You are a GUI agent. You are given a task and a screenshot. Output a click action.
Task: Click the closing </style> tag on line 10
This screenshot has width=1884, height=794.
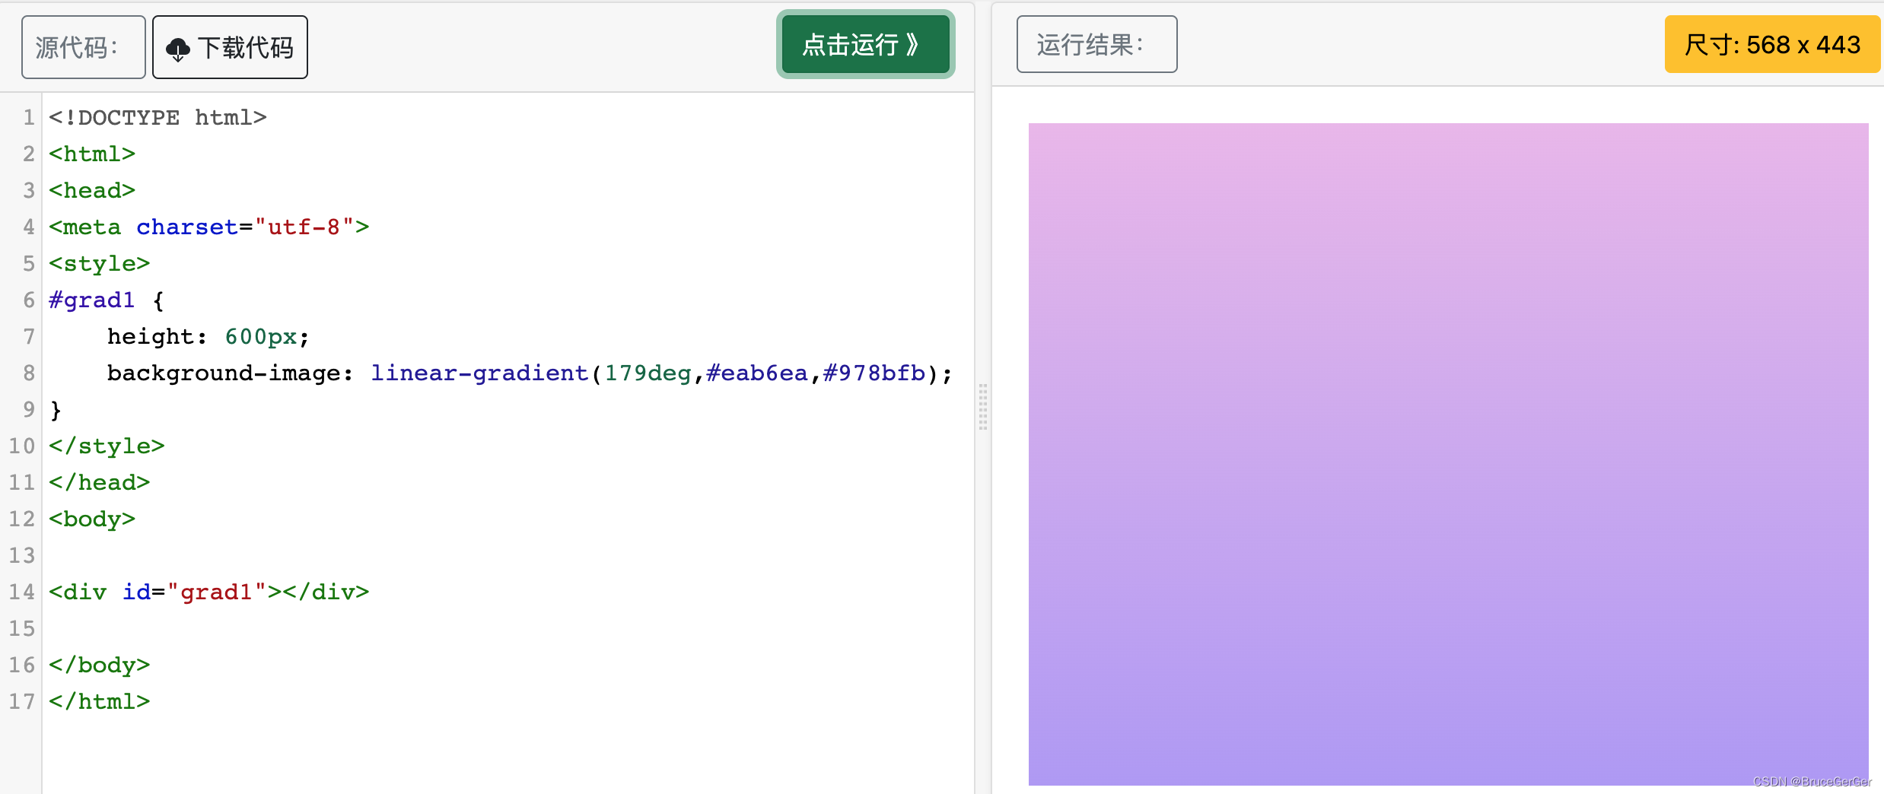(106, 446)
